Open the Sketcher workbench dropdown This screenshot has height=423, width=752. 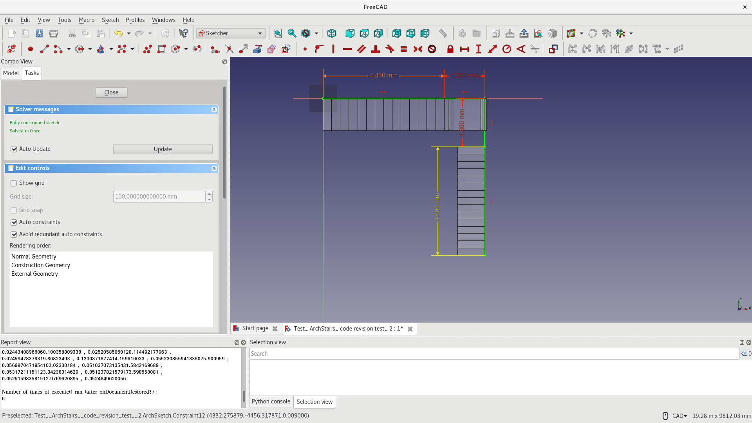(x=231, y=33)
